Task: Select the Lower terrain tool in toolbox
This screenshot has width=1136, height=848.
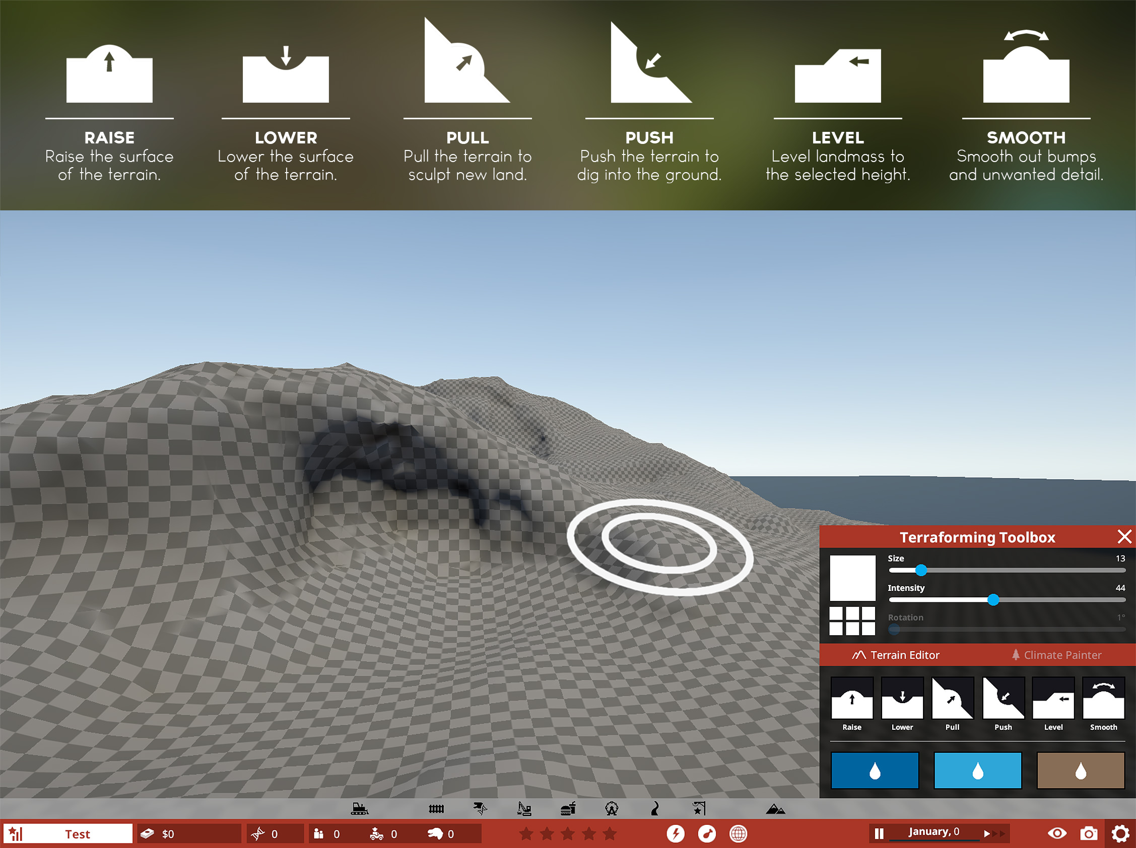Action: (902, 698)
